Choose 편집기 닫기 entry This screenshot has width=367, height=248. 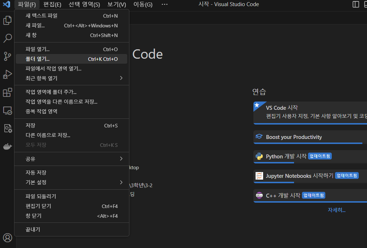[x=72, y=206]
